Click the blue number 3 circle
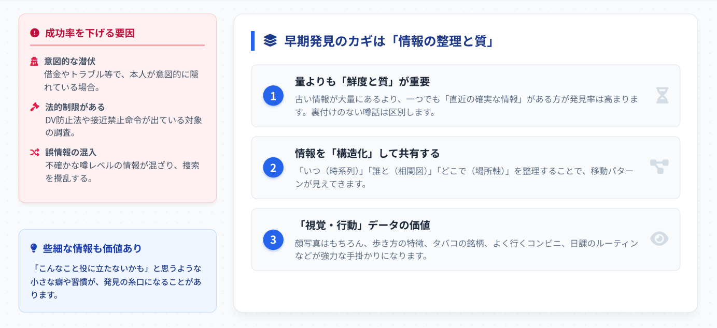717x328 pixels. tap(273, 240)
